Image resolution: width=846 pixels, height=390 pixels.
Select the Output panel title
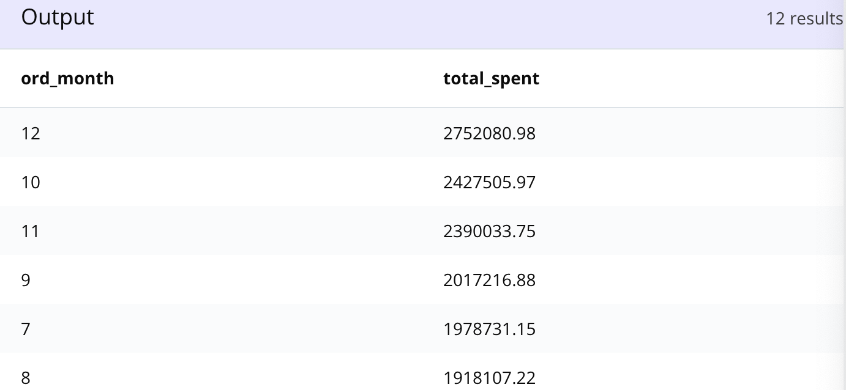[x=58, y=17]
